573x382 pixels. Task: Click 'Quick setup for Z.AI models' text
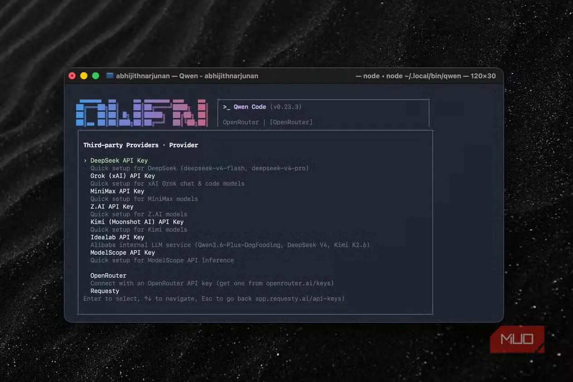tap(139, 215)
